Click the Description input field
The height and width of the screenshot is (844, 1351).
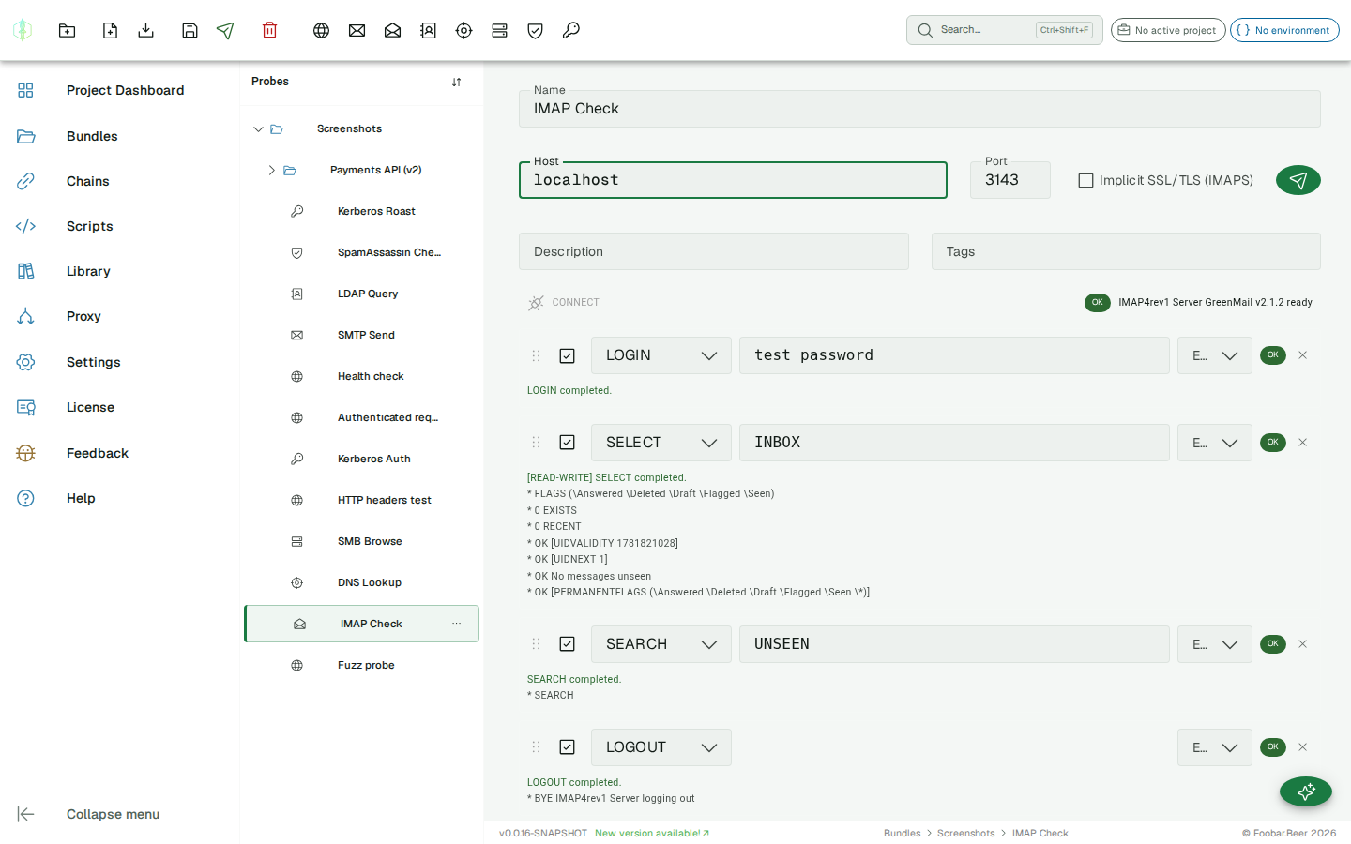click(x=714, y=251)
